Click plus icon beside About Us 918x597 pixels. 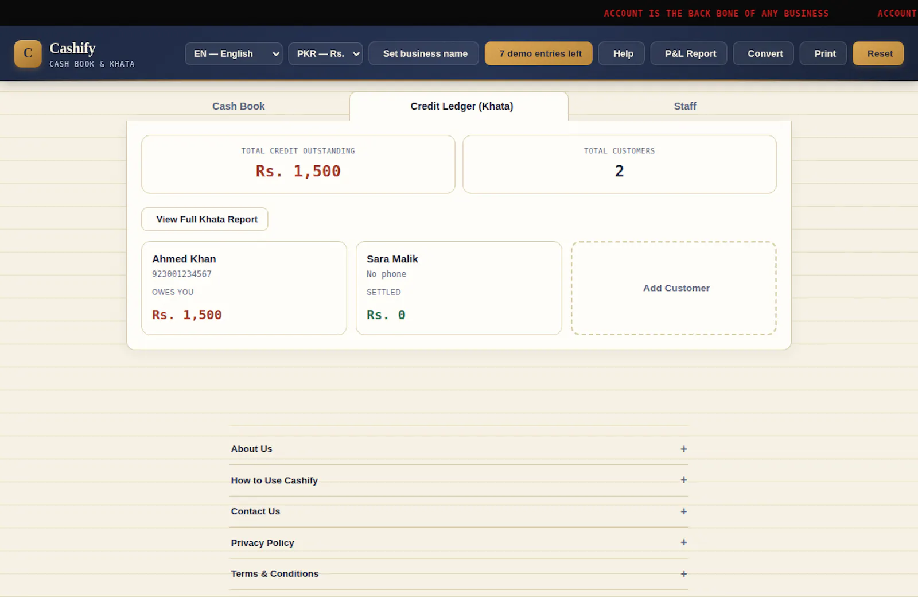point(683,449)
